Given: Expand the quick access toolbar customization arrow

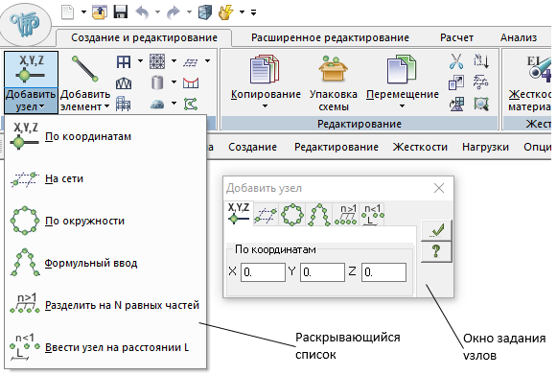Looking at the screenshot, I should [254, 12].
